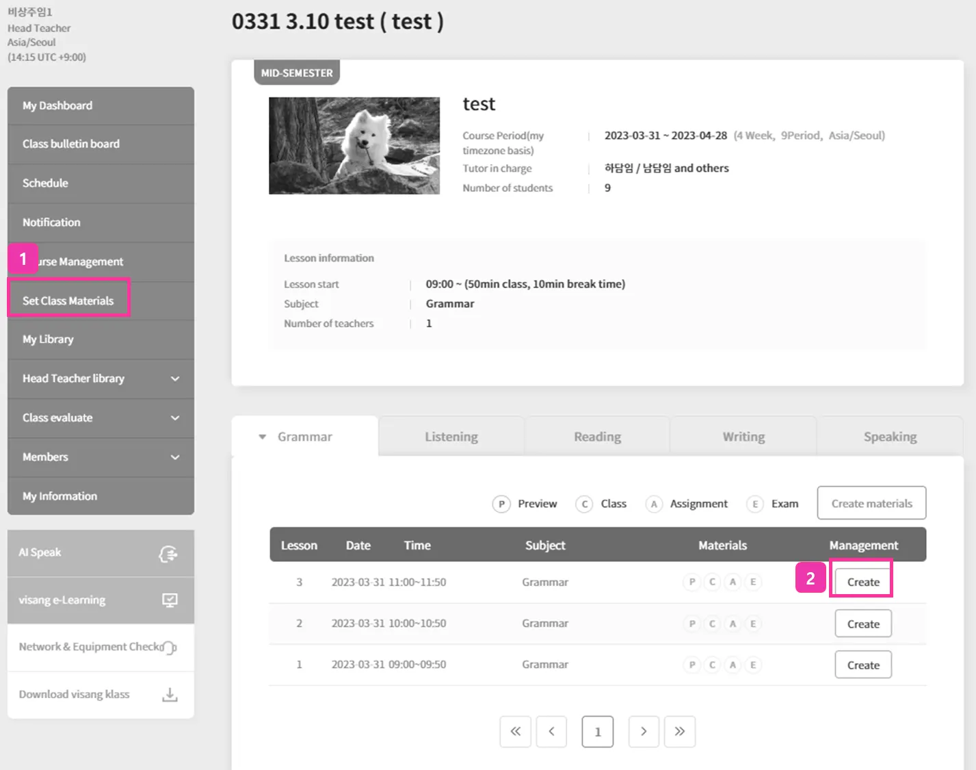Image resolution: width=976 pixels, height=770 pixels.
Task: Click the Materials column header
Action: click(x=723, y=546)
